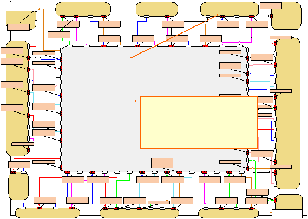Click the orange arrowhead pointing into yellow box
308x219 pixels.
[x=135, y=101]
